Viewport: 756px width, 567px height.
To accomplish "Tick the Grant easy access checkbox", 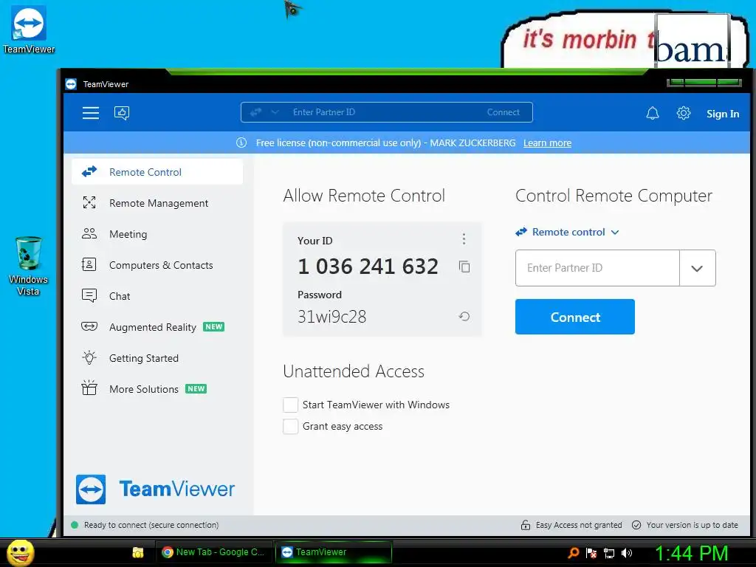I will [290, 426].
